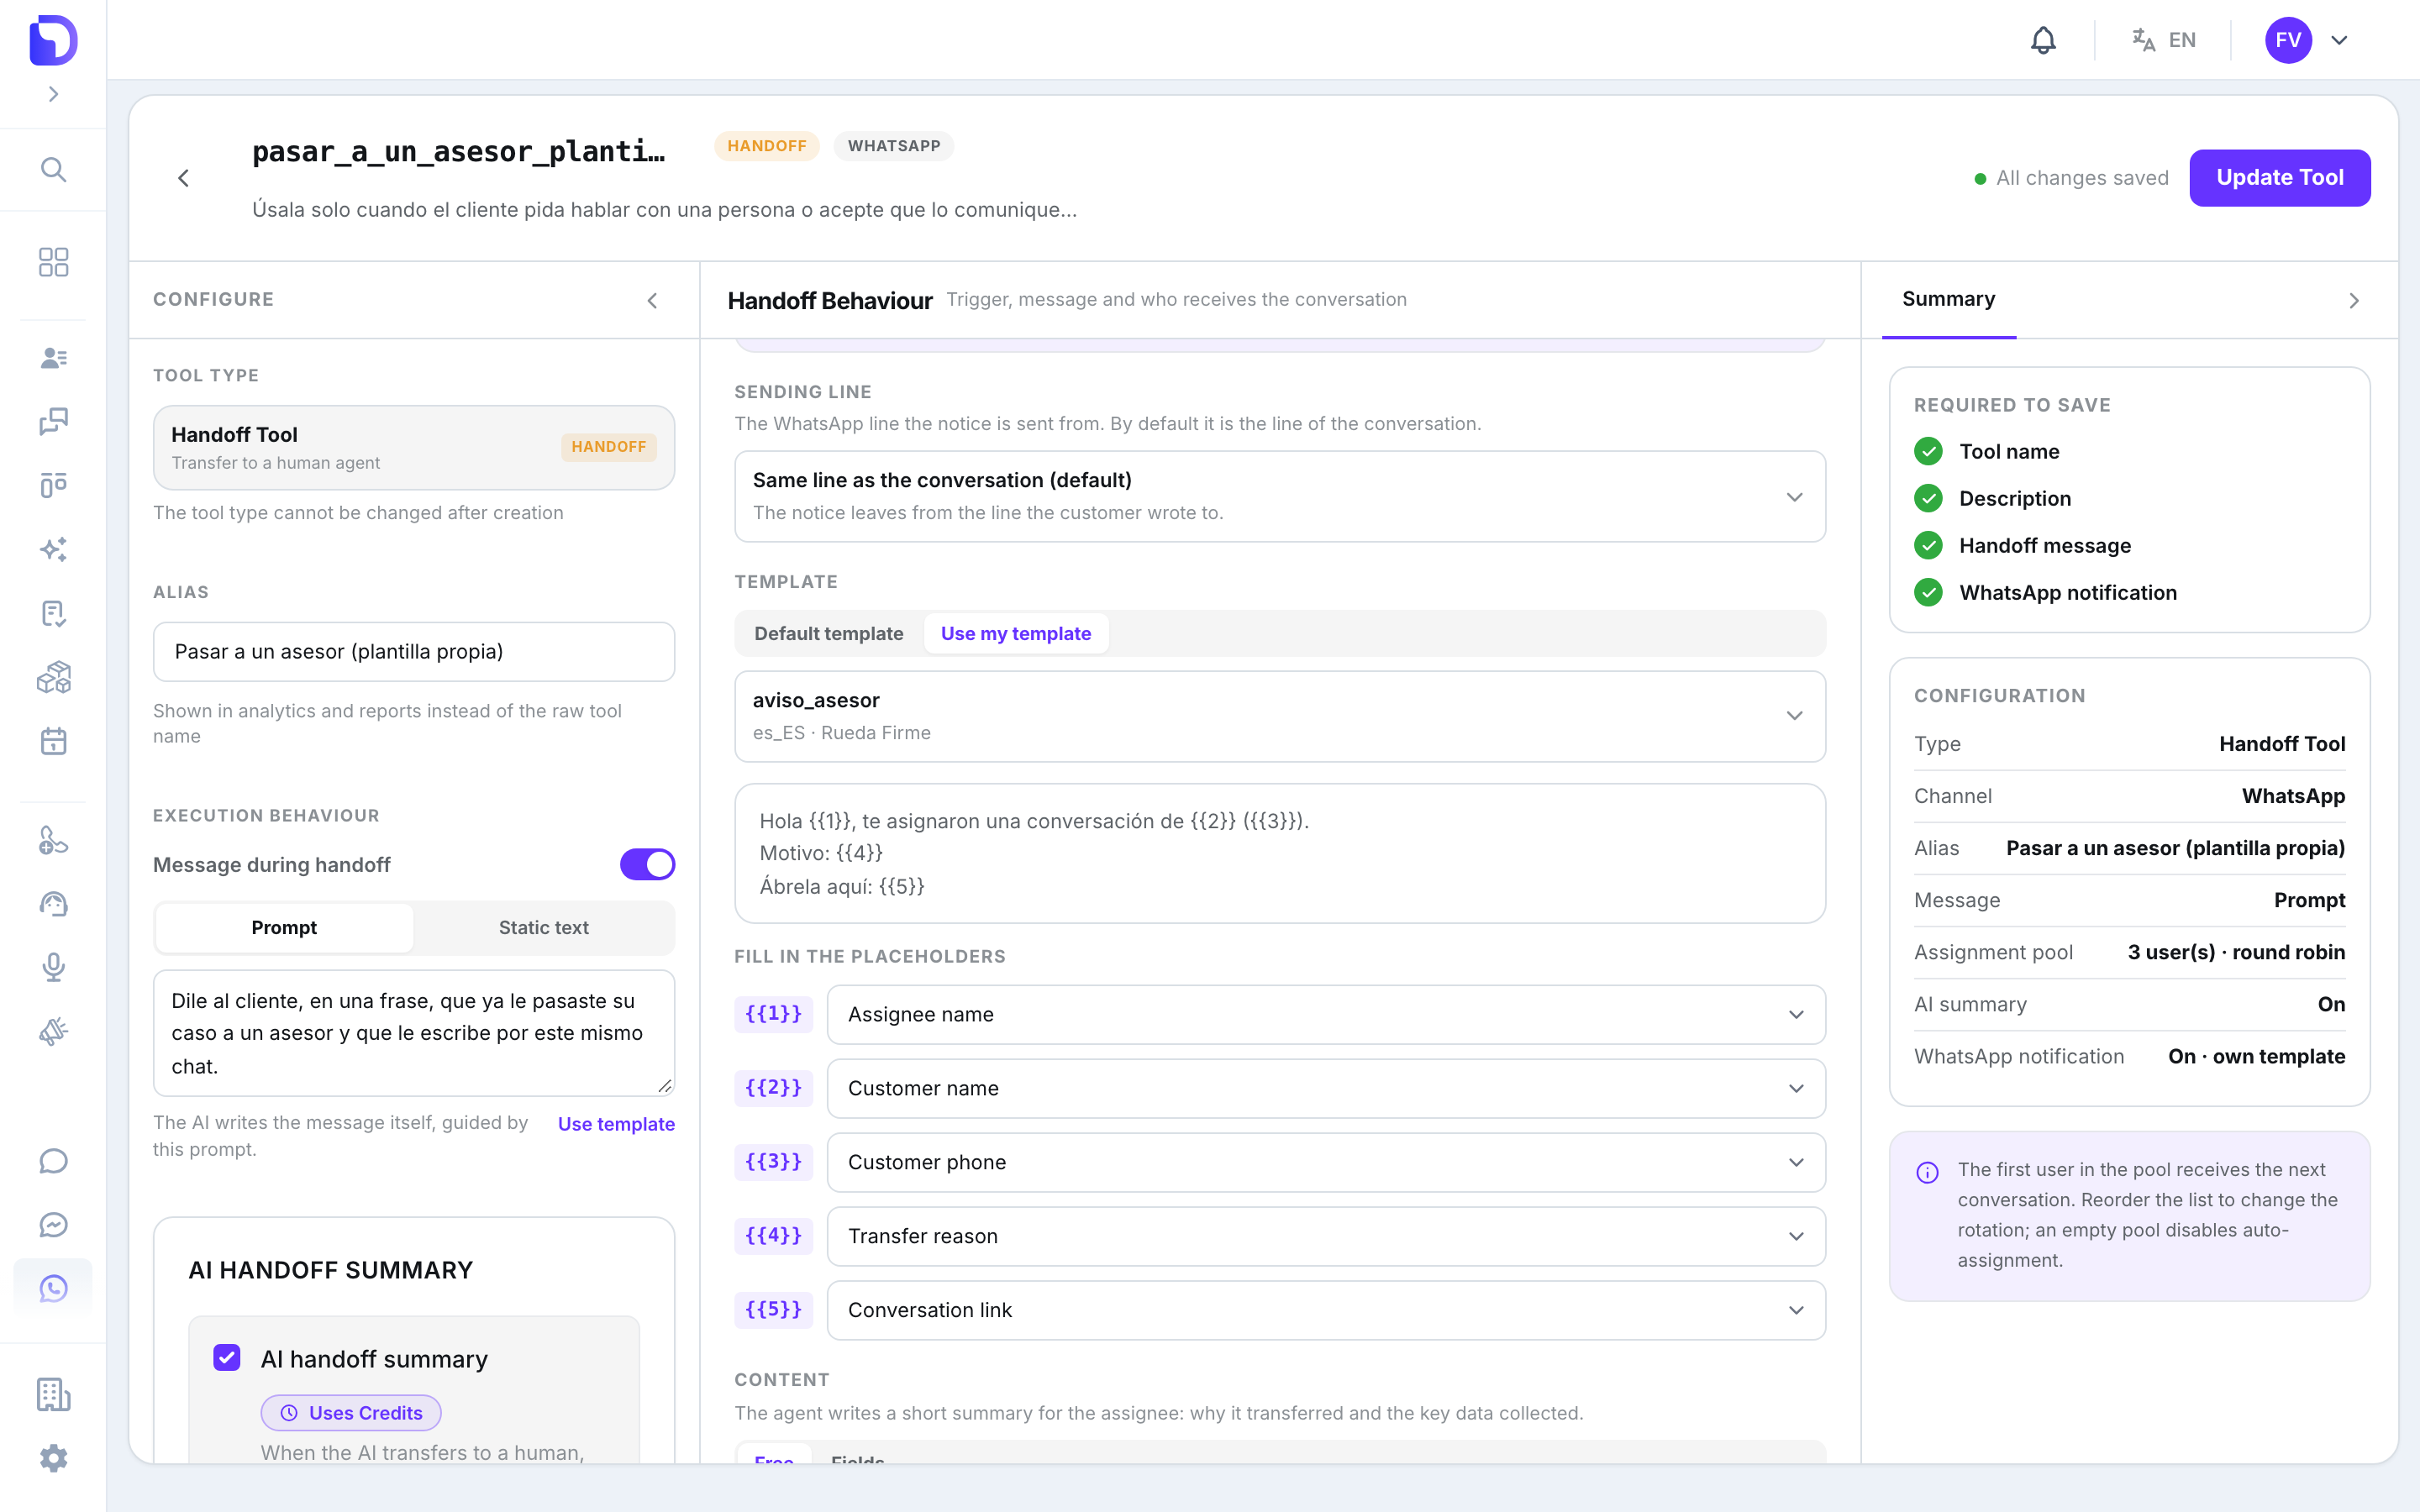2420x1512 pixels.
Task: Open the settings gear icon
Action: pyautogui.click(x=53, y=1458)
